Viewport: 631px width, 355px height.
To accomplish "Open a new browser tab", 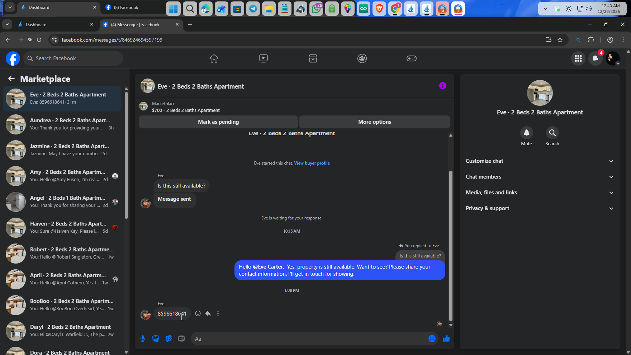I will tap(190, 24).
